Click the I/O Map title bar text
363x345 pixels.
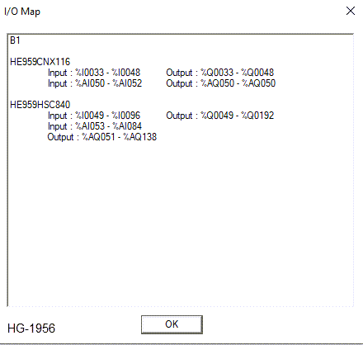(x=22, y=12)
